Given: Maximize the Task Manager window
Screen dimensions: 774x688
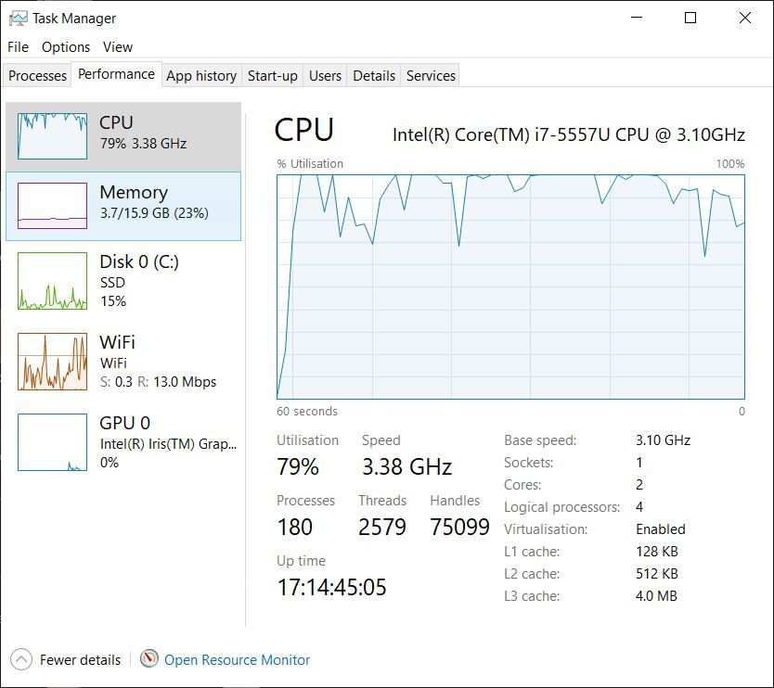Looking at the screenshot, I should (x=690, y=18).
